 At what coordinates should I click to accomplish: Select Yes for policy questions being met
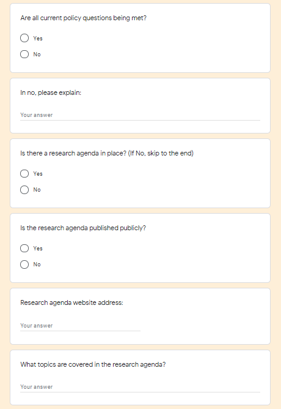24,38
